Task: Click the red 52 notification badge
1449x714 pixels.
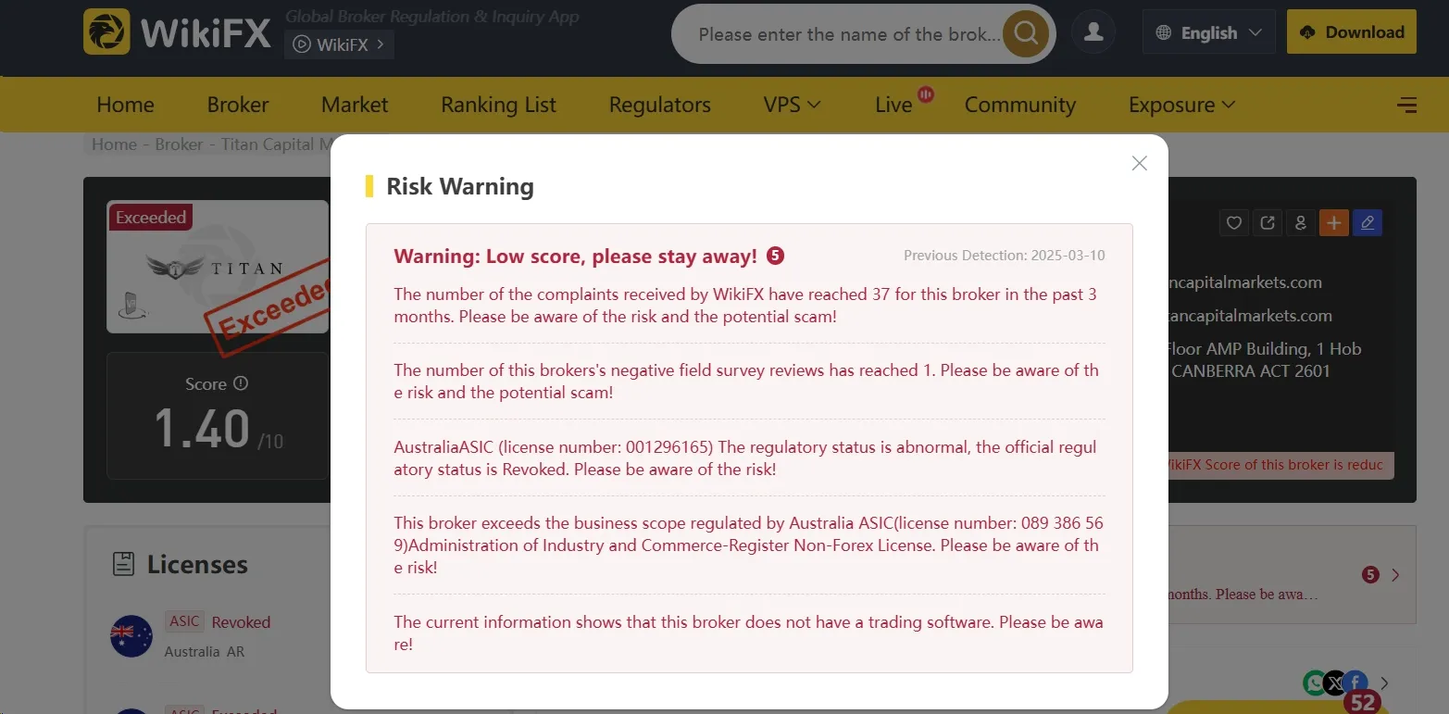Action: click(x=1362, y=703)
